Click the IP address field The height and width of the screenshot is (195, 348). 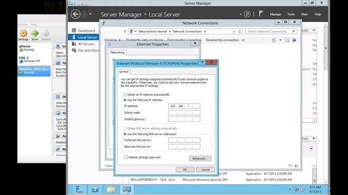pyautogui.click(x=184, y=106)
